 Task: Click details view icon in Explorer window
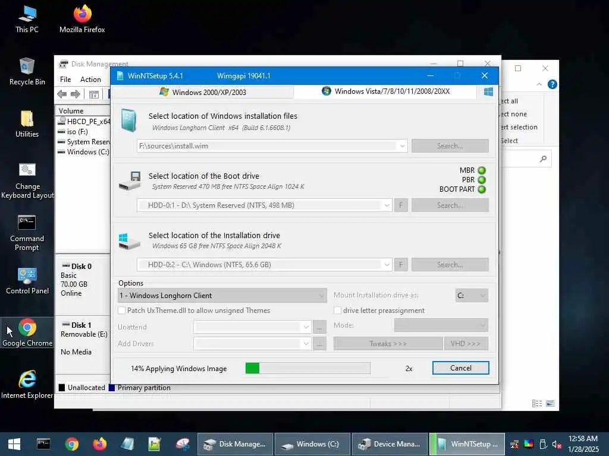click(x=537, y=404)
